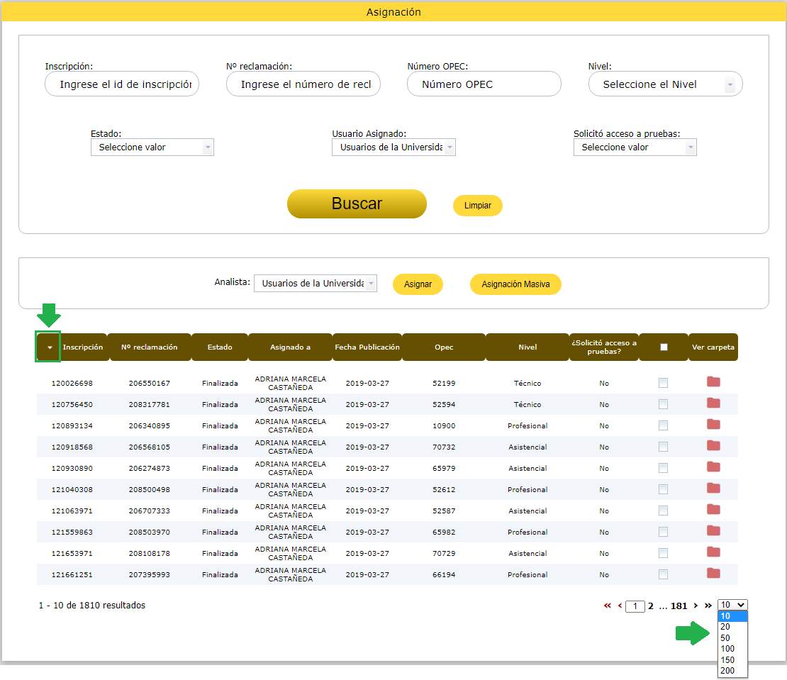This screenshot has width=787, height=680.
Task: Open the Nivel dropdown
Action: [x=665, y=84]
